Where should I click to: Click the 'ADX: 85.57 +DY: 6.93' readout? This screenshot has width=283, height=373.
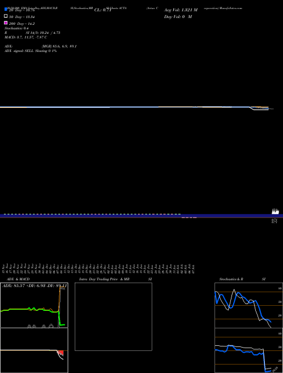35,285
